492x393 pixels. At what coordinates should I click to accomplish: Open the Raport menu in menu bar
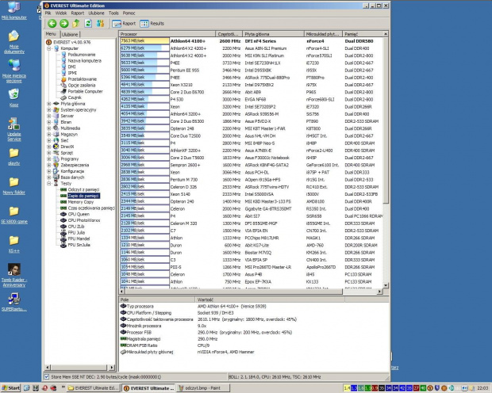tap(78, 13)
